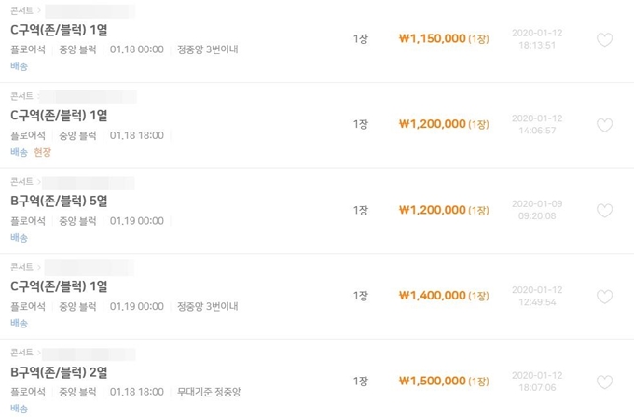Toggle heart on listing posted 14:06:57

click(604, 125)
